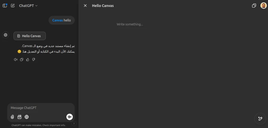Click the Arabic line beginning with يمكنك الآن
The width and height of the screenshot is (268, 128).
(46, 51)
